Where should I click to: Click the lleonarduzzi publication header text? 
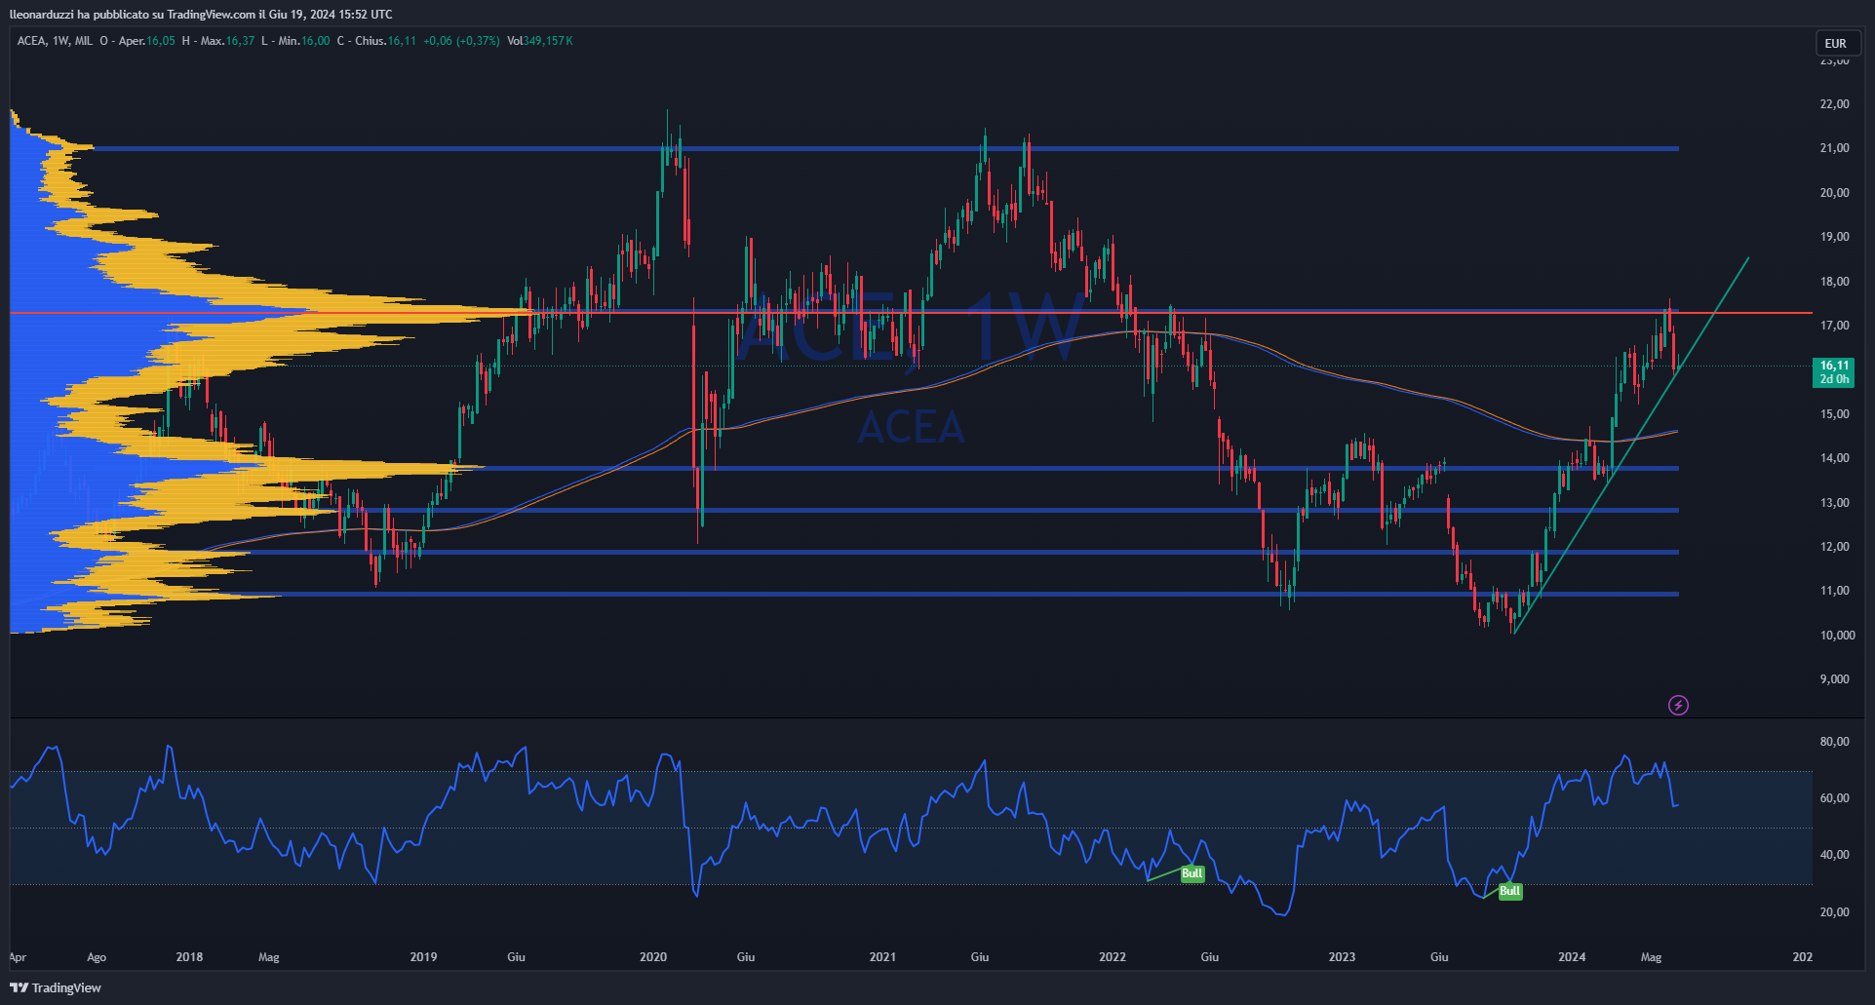click(x=201, y=14)
